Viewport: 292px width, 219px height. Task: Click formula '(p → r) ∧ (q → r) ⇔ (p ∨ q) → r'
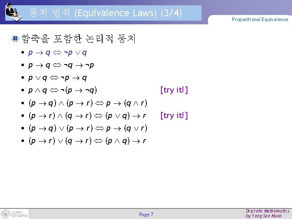pyautogui.click(x=87, y=116)
